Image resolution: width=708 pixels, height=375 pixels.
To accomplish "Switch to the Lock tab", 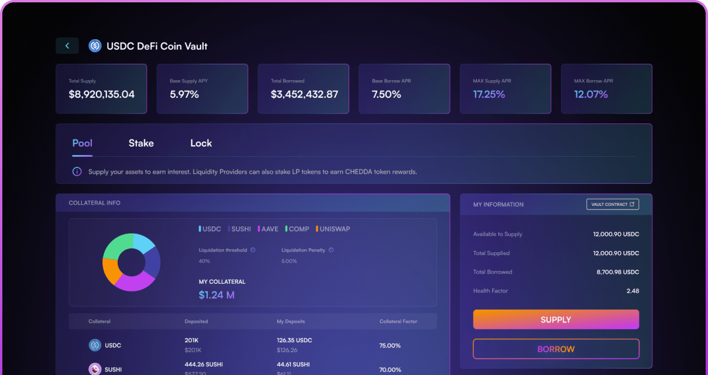I will point(201,143).
